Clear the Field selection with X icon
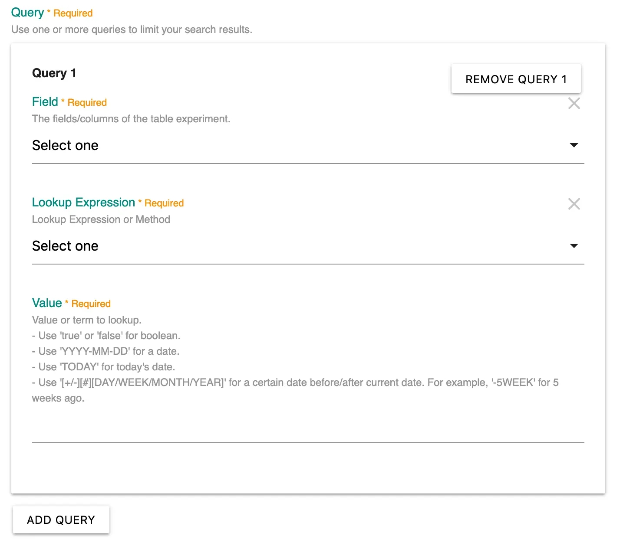 click(574, 103)
